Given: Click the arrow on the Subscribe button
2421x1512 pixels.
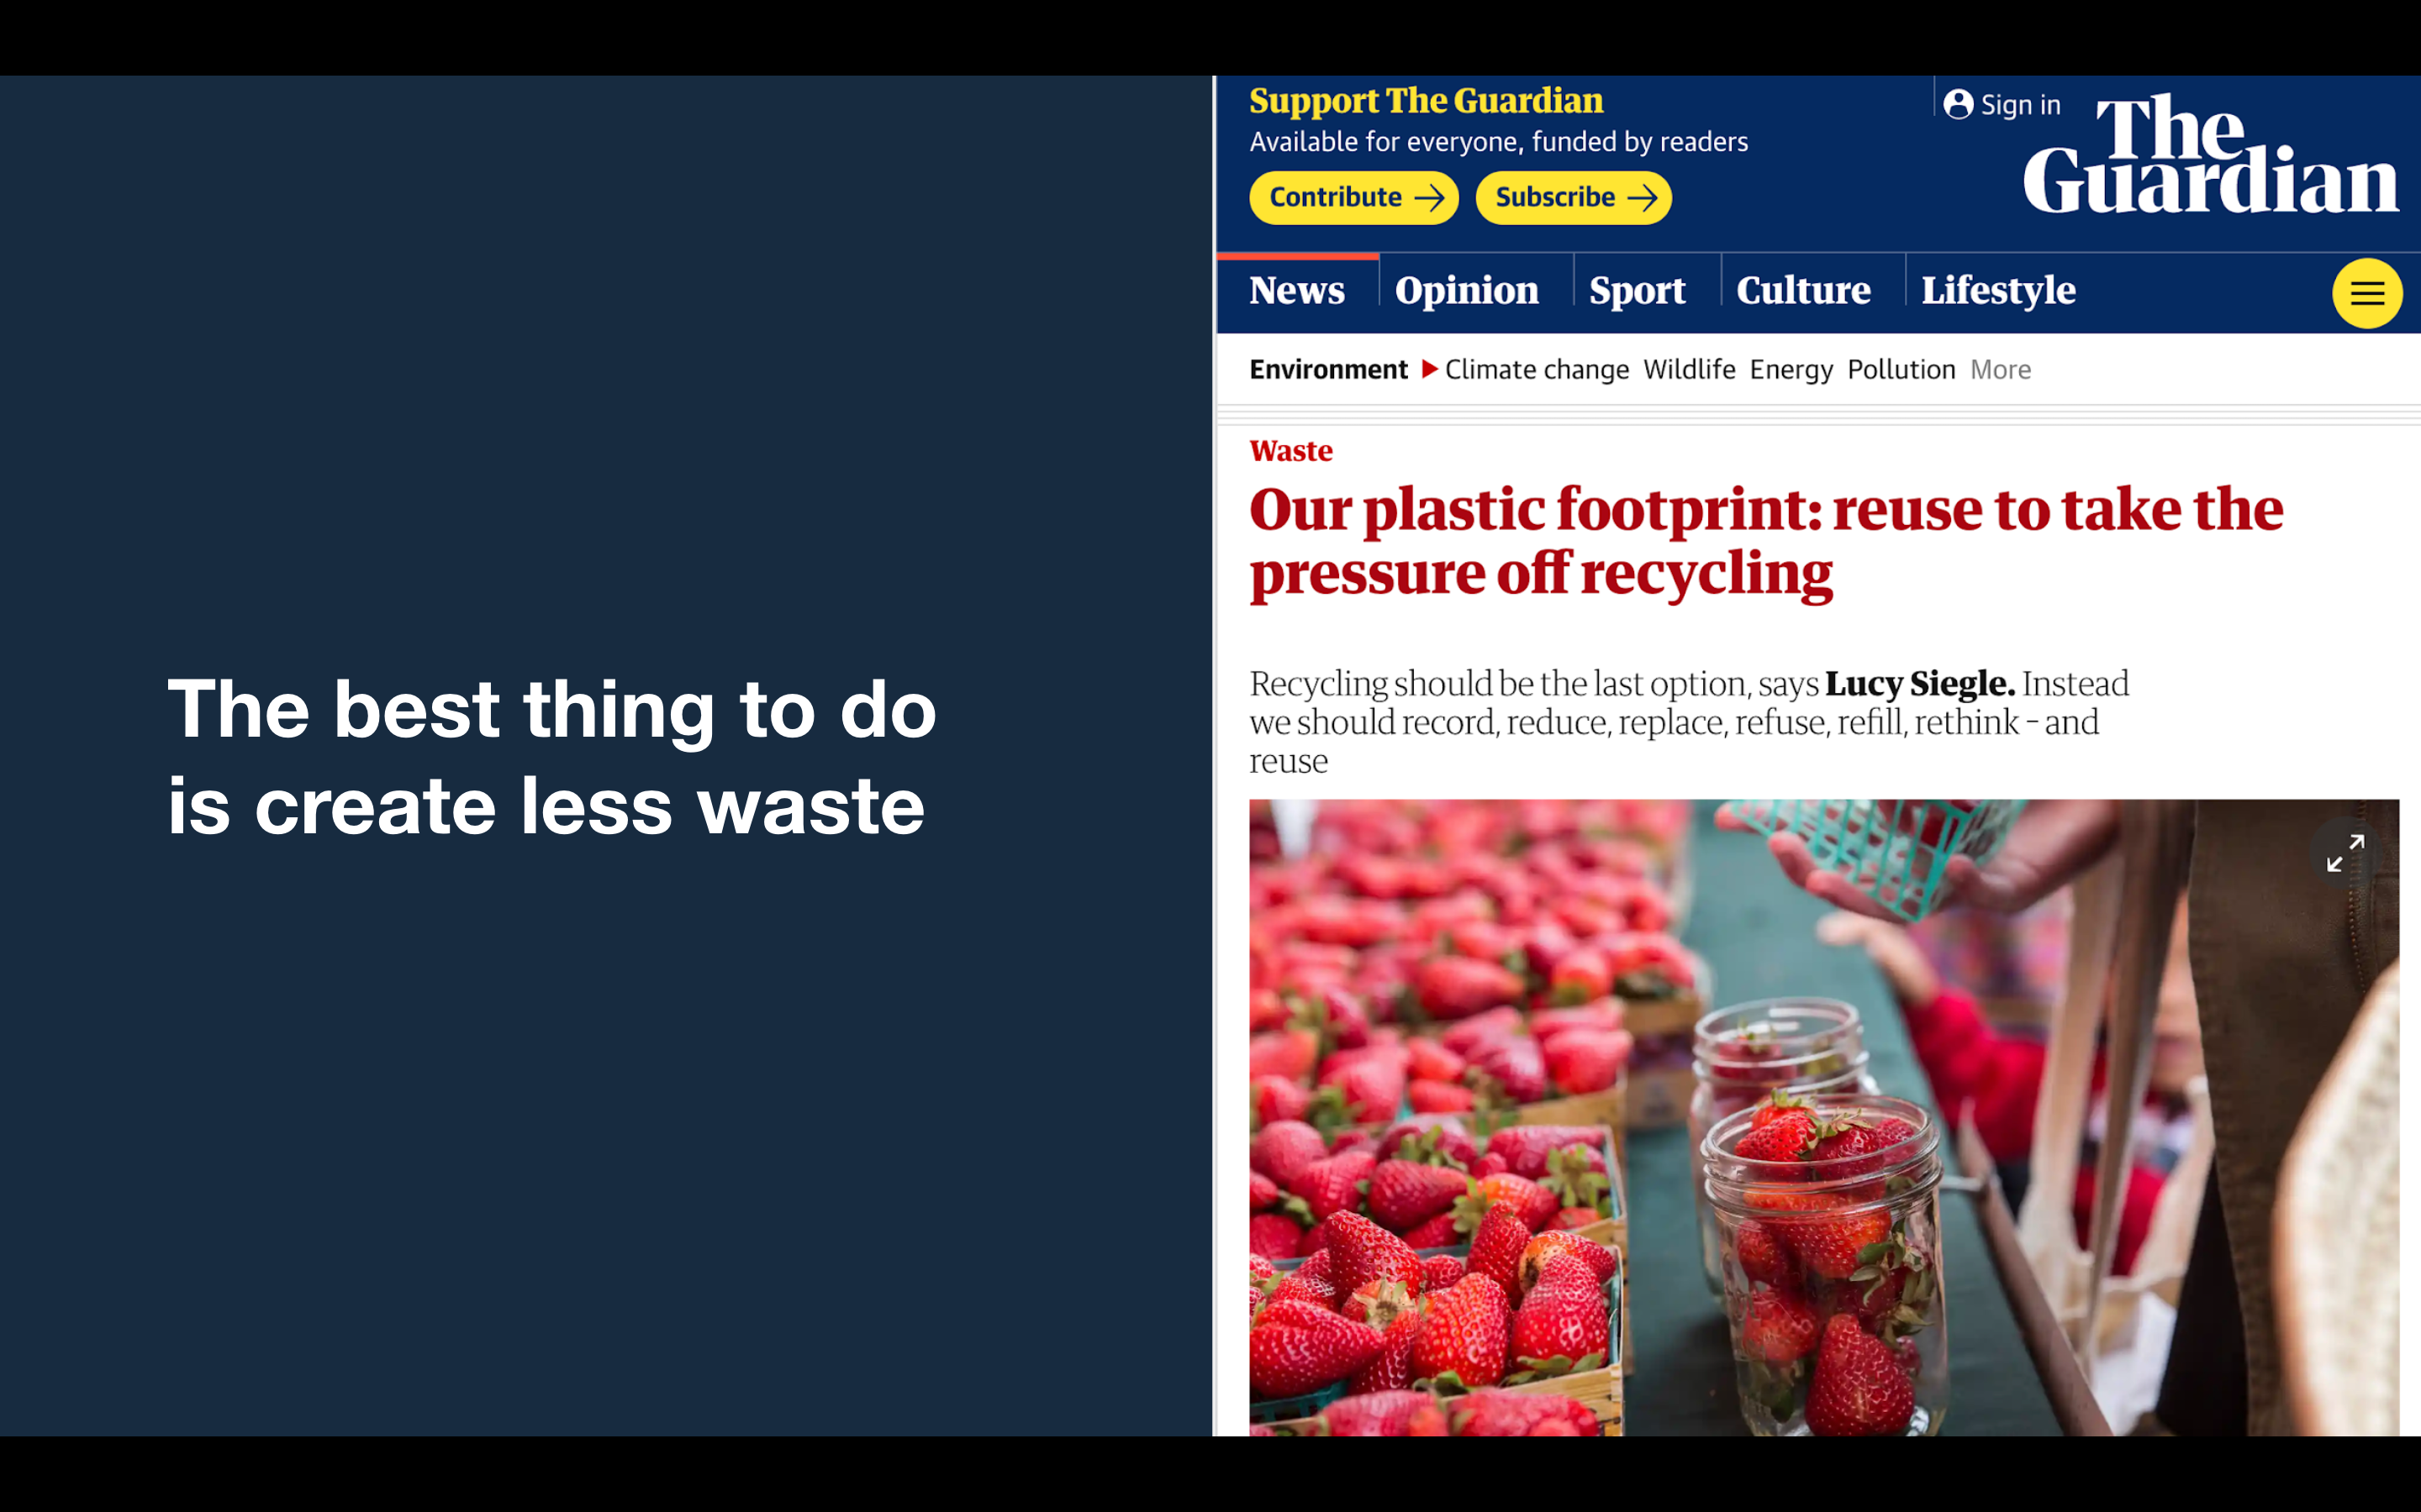Looking at the screenshot, I should (1642, 198).
